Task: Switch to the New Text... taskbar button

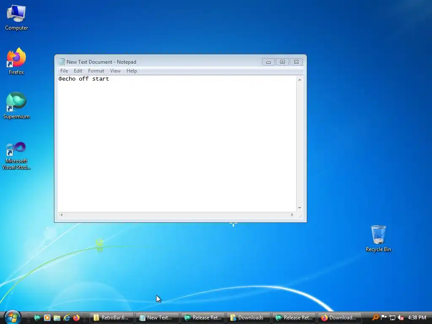Action: (157, 318)
